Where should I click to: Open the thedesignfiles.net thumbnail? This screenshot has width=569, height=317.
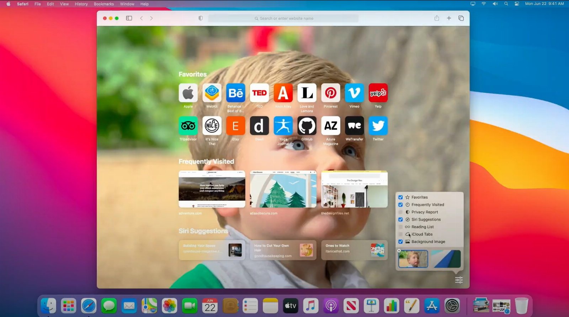pyautogui.click(x=355, y=189)
